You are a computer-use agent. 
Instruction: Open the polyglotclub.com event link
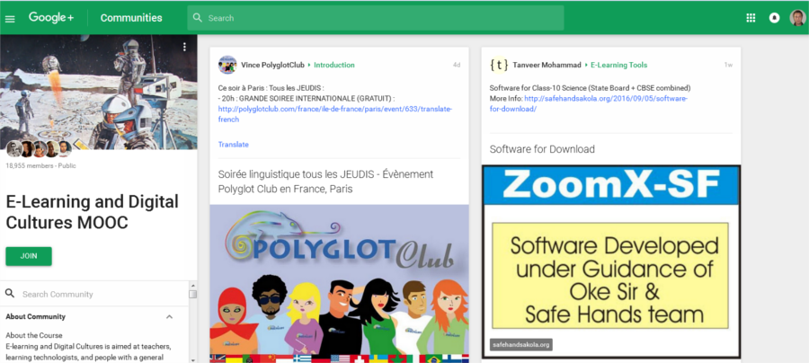click(335, 114)
